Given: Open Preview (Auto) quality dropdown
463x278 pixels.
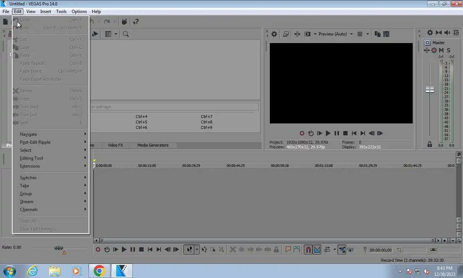Looking at the screenshot, I should pos(335,34).
